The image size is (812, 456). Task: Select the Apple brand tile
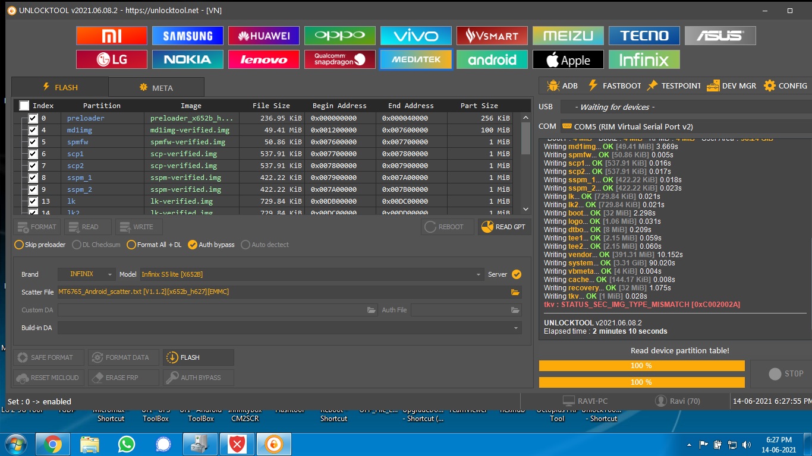tap(568, 59)
